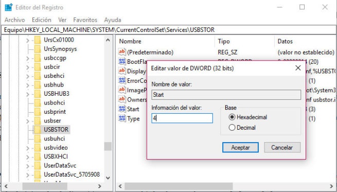
Task: Click the values pane horizontal scrollbar thumb
Action: [x=179, y=186]
